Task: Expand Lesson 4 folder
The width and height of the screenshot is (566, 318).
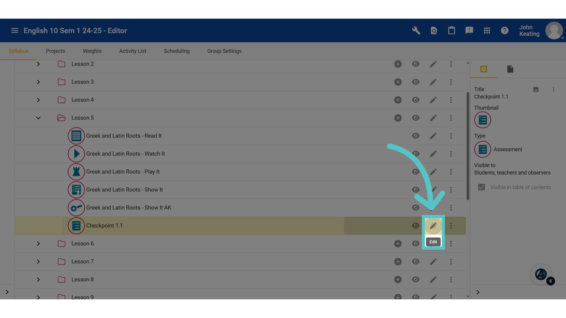Action: tap(38, 100)
